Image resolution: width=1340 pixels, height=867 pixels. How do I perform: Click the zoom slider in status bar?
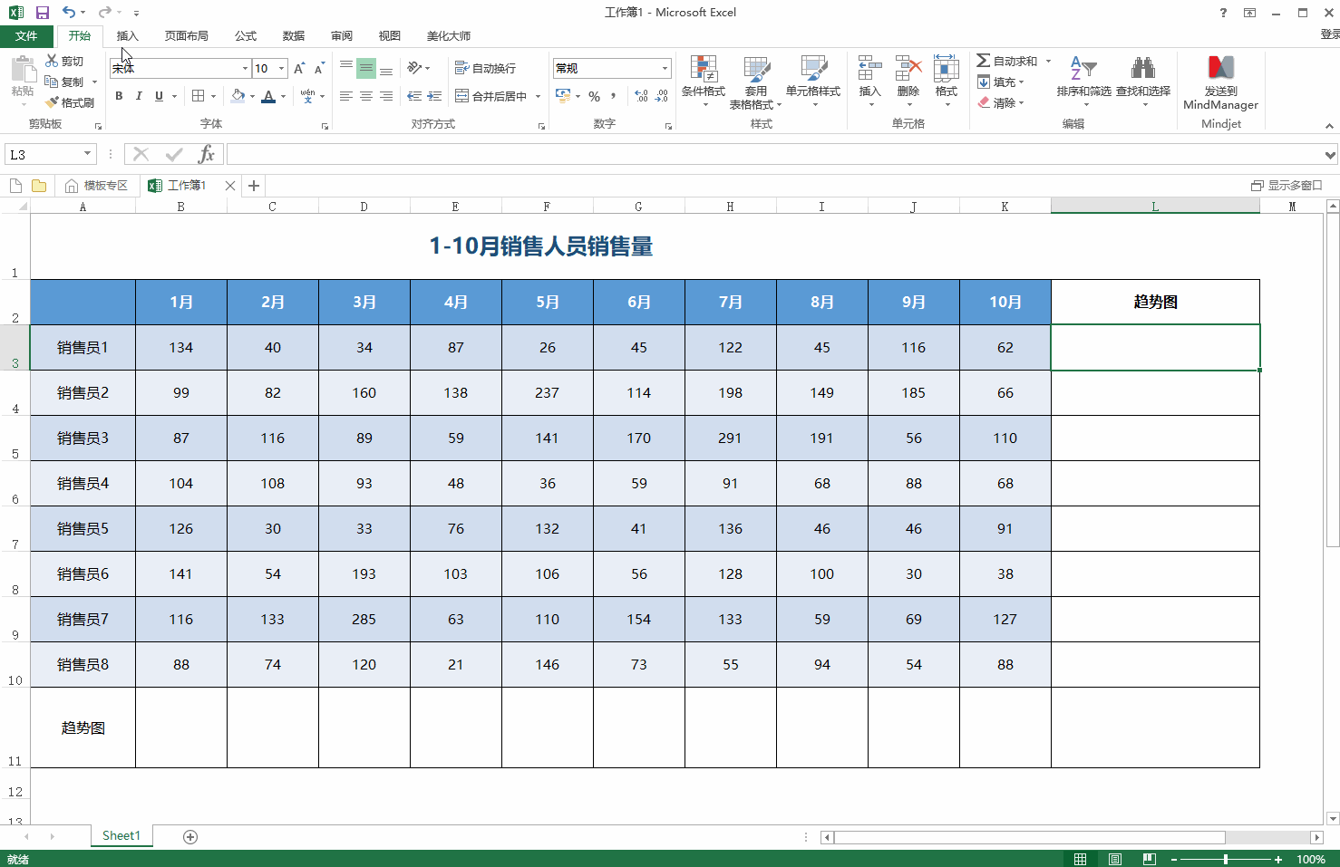click(x=1226, y=859)
